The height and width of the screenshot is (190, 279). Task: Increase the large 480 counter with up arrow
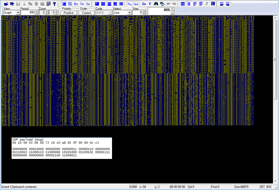click(x=172, y=9)
